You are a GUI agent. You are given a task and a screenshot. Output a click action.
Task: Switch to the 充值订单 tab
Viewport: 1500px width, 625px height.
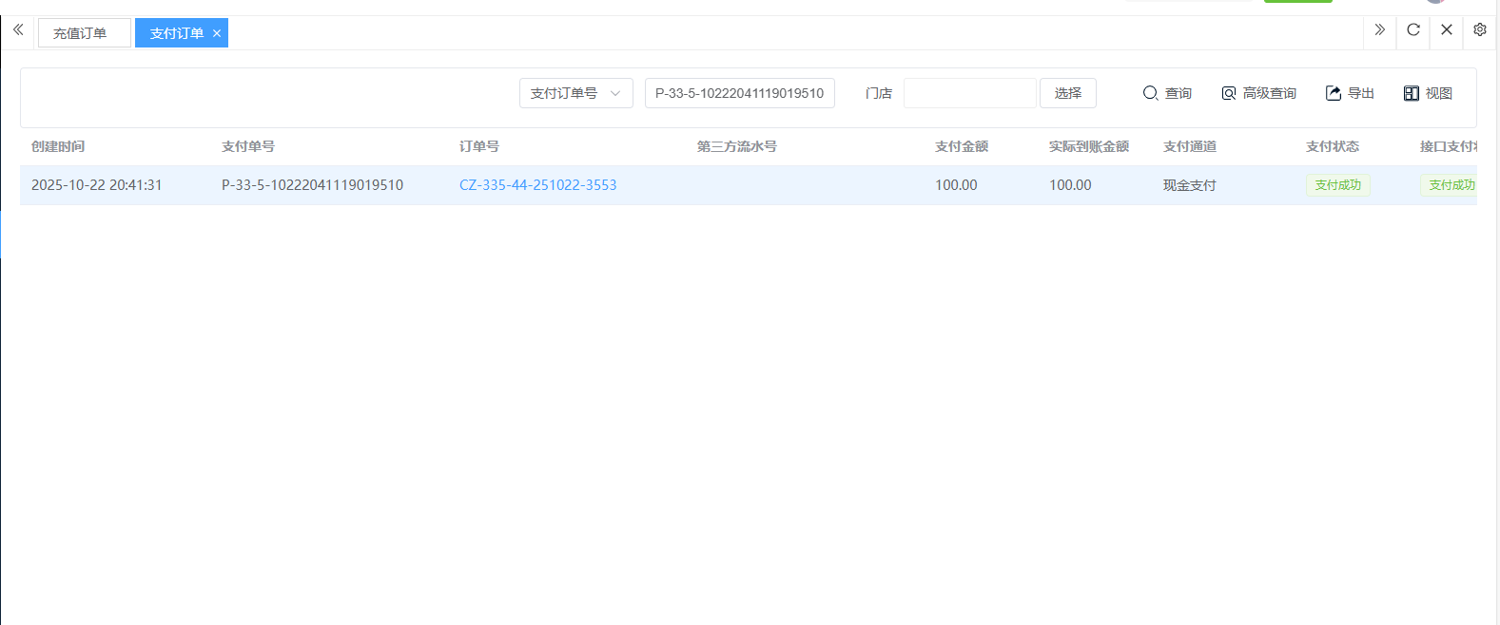81,33
